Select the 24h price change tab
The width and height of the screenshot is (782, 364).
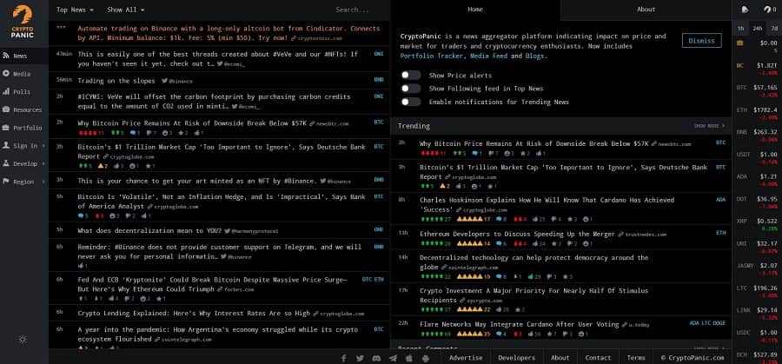pyautogui.click(x=758, y=29)
